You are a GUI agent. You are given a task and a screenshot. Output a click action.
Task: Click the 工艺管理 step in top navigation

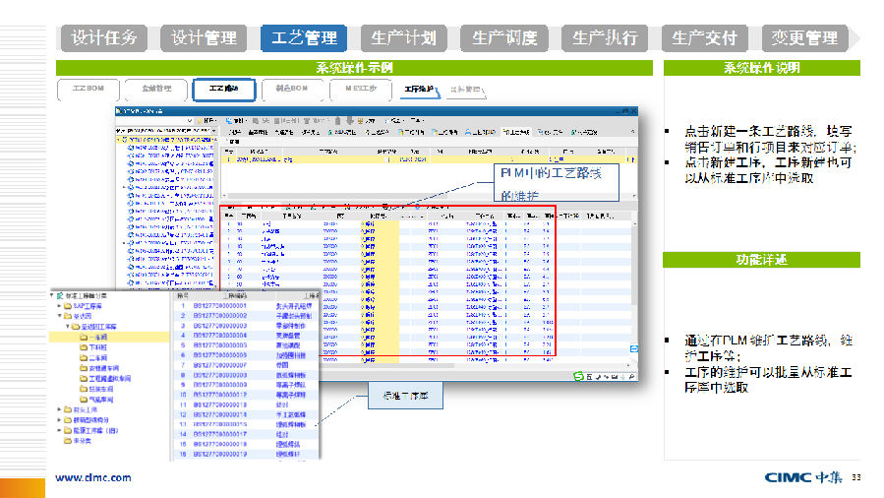tap(303, 38)
